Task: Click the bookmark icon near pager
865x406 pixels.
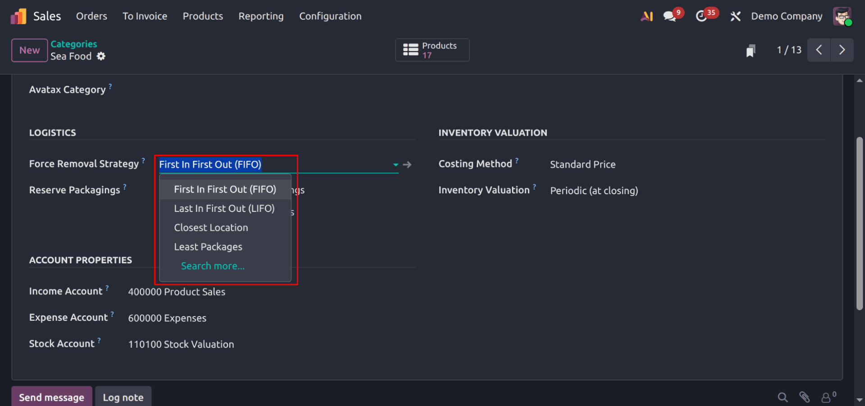Action: [x=750, y=50]
